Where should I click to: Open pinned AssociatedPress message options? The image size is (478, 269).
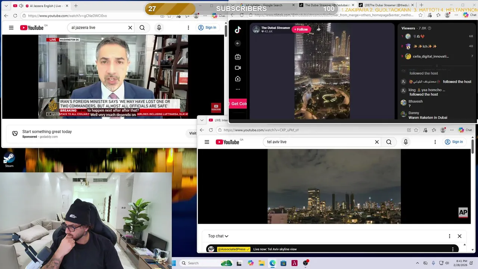click(453, 249)
